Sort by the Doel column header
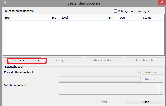Viewport: 166px width, 106px height. (x=84, y=18)
